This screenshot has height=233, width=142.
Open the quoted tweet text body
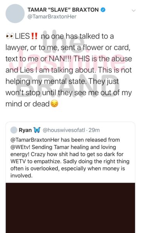pos(70,158)
